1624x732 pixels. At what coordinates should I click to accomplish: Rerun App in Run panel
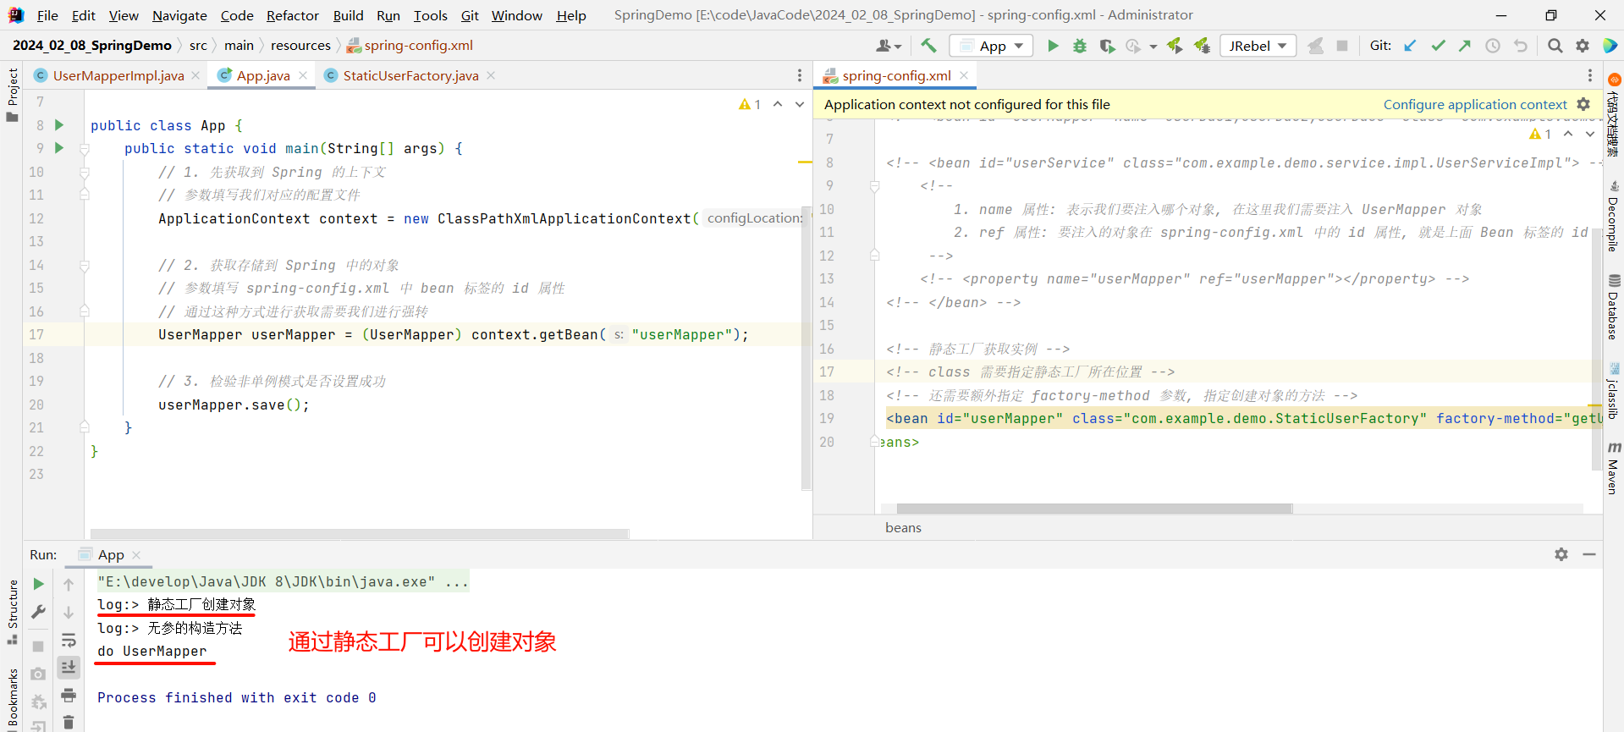pyautogui.click(x=38, y=584)
